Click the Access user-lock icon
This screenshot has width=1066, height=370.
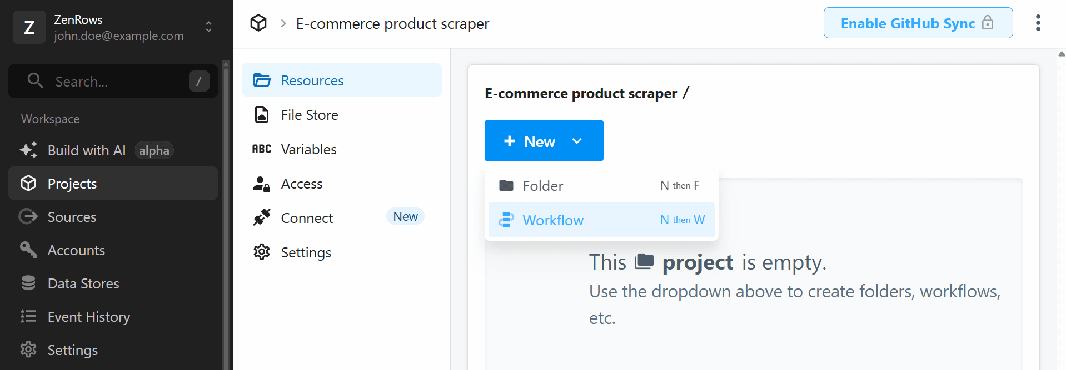262,184
